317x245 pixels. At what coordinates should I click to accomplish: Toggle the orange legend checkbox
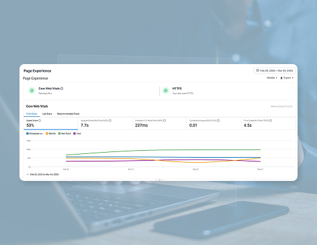click(x=47, y=134)
